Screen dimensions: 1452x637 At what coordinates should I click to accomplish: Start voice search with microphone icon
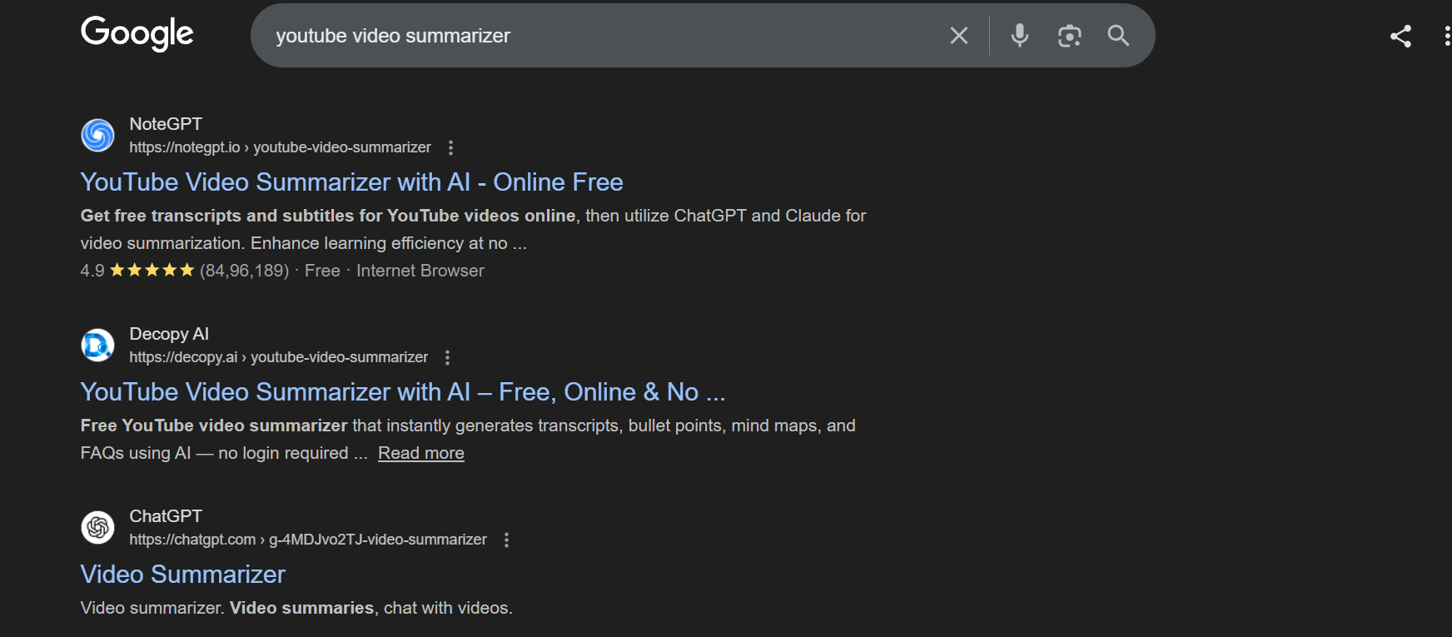click(x=1020, y=36)
